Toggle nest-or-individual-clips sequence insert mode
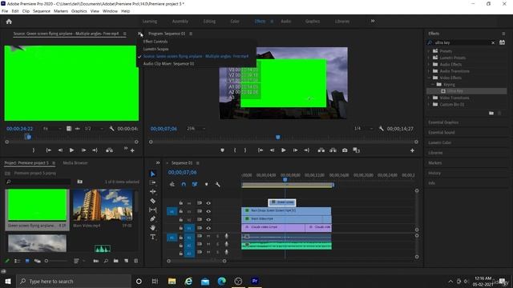This screenshot has height=288, width=513. coord(172,185)
